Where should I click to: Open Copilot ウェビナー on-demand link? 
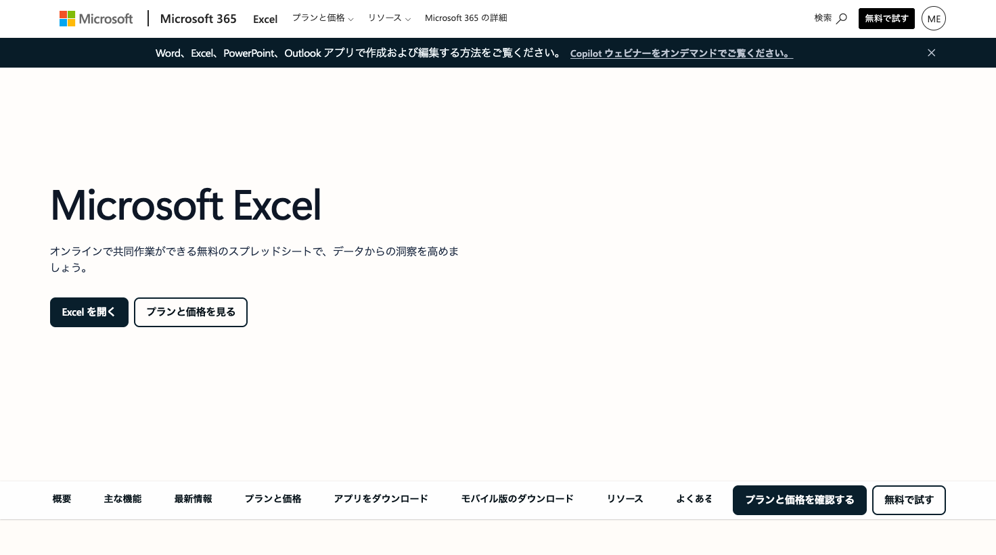click(x=681, y=53)
